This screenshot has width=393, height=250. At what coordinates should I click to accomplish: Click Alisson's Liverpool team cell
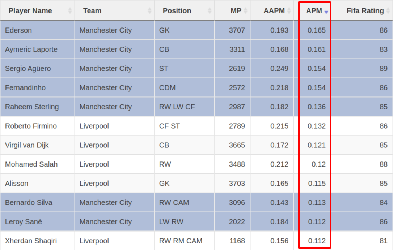(94, 184)
